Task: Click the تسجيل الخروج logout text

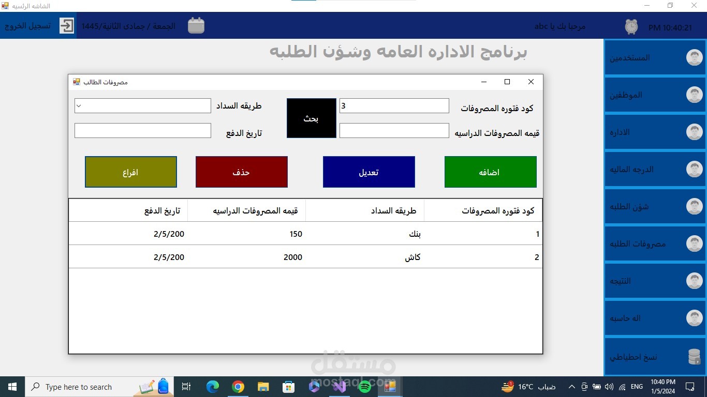Action: coord(28,26)
